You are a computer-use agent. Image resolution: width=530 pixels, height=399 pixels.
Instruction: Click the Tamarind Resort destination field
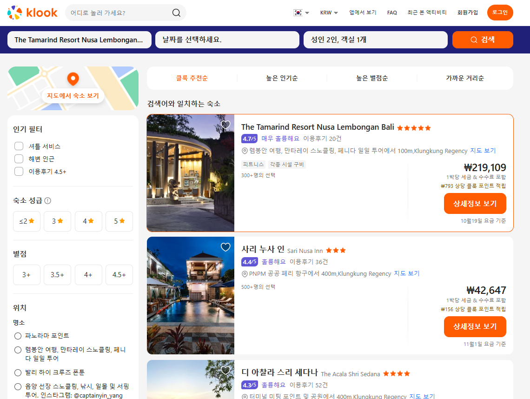pos(79,40)
